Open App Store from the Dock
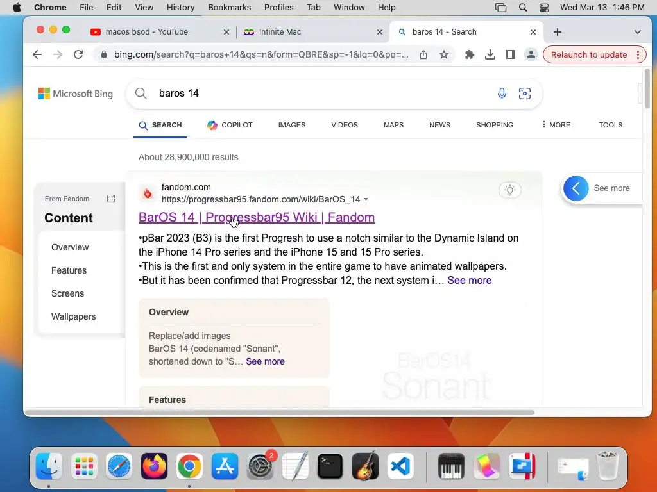Image resolution: width=657 pixels, height=492 pixels. coord(225,466)
